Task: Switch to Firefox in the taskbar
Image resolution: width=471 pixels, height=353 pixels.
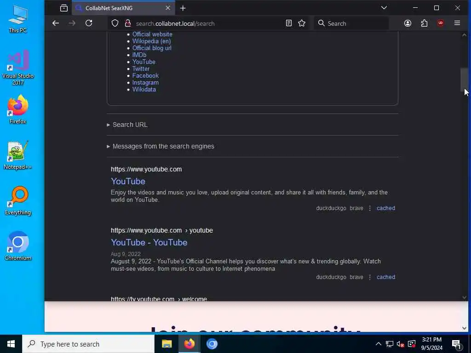Action: click(x=189, y=344)
